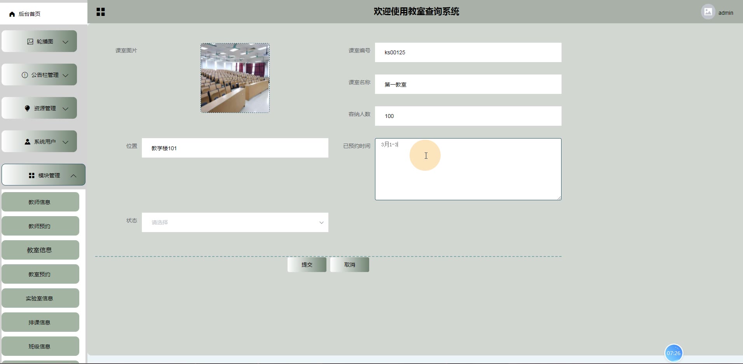Collapse the 模块管理 menu chevron
Viewport: 743px width, 364px height.
73,176
